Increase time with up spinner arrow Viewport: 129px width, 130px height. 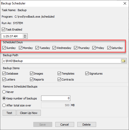[x=25, y=35]
